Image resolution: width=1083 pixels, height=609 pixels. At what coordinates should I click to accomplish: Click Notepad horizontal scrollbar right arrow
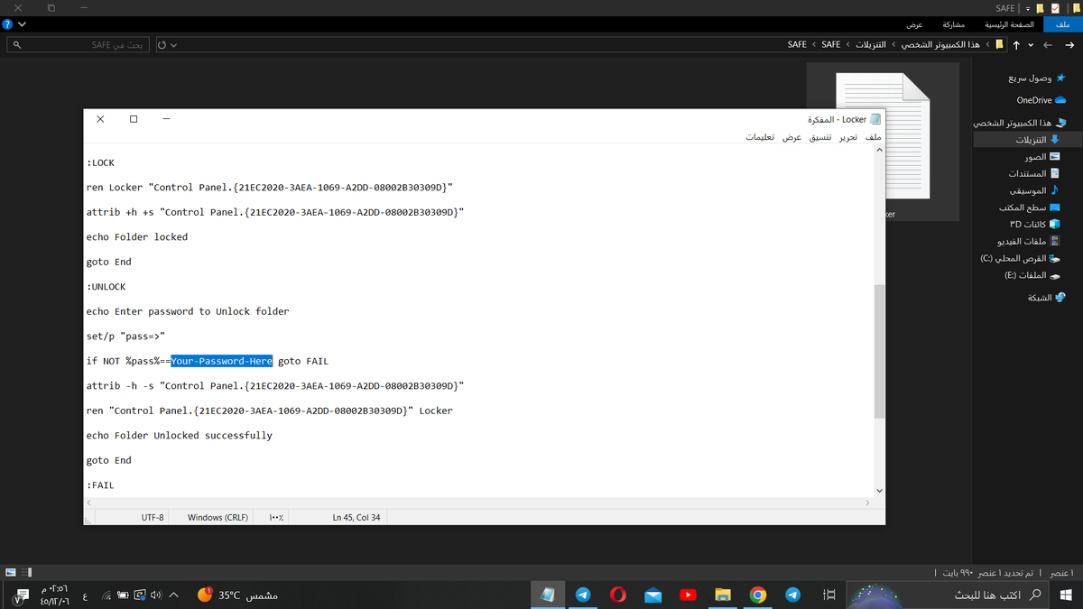coord(867,503)
